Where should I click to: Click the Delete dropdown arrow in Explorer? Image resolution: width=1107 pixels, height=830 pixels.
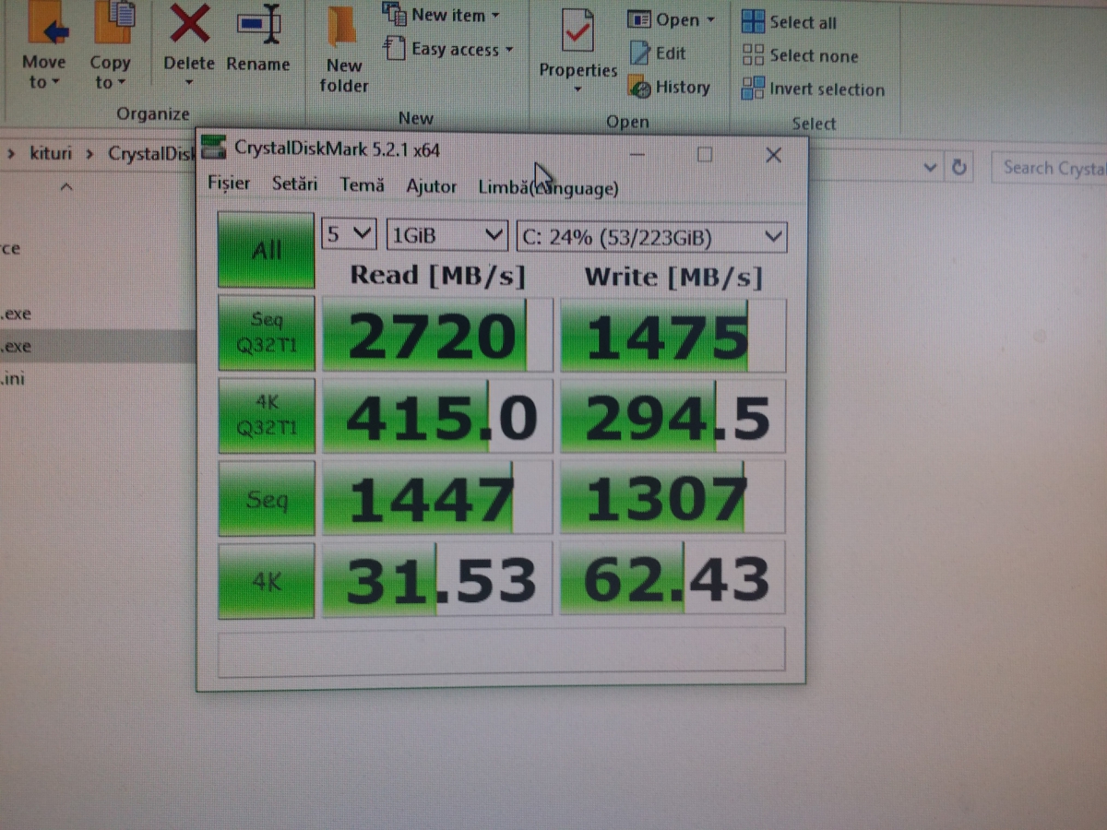coord(189,83)
